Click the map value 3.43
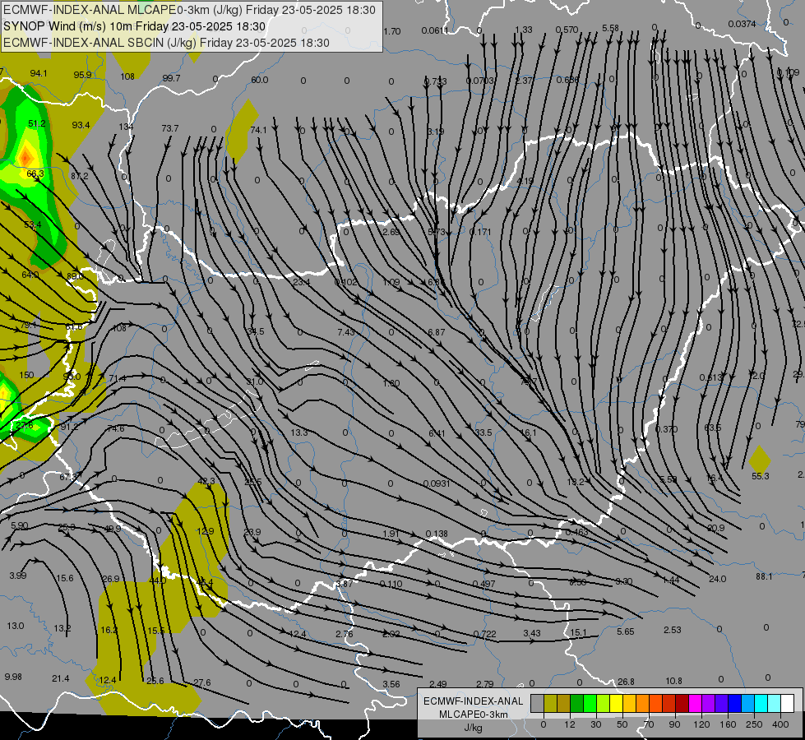Image resolution: width=805 pixels, height=740 pixels. coord(532,633)
